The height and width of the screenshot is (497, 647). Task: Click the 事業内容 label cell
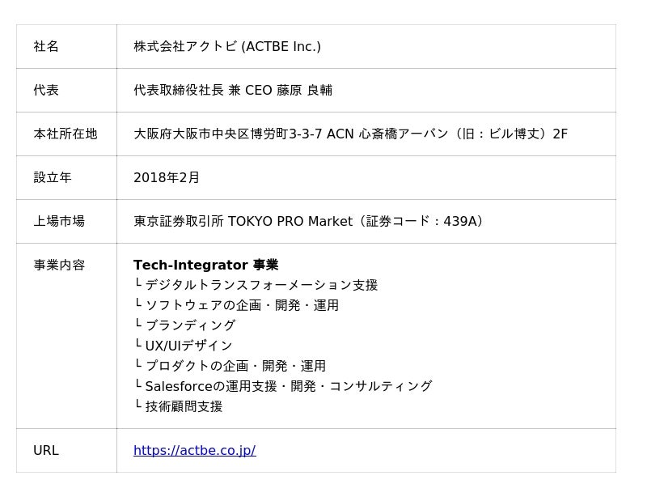(66, 335)
